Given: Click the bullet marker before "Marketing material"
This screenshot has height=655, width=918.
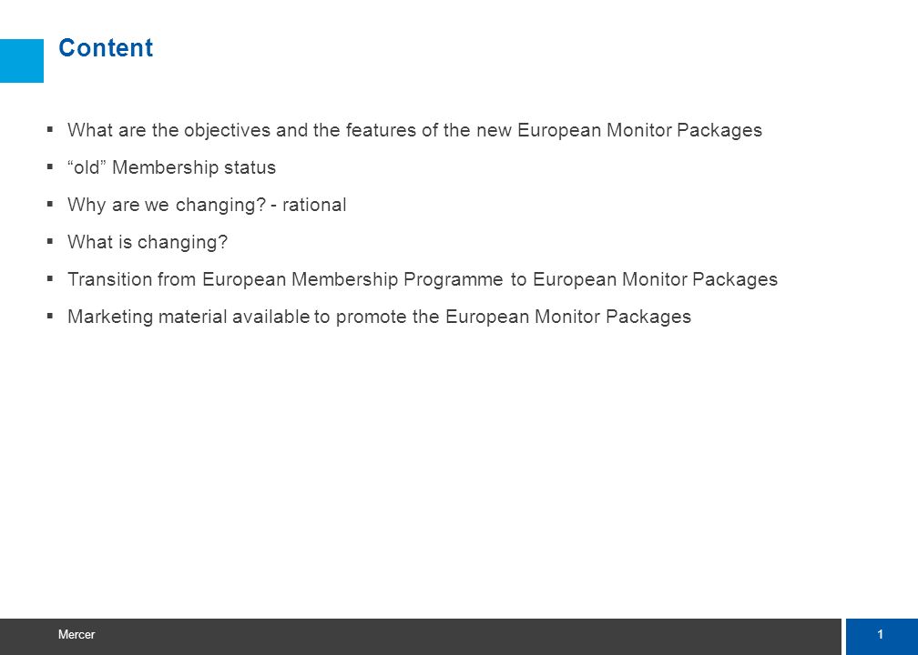Looking at the screenshot, I should 50,316.
